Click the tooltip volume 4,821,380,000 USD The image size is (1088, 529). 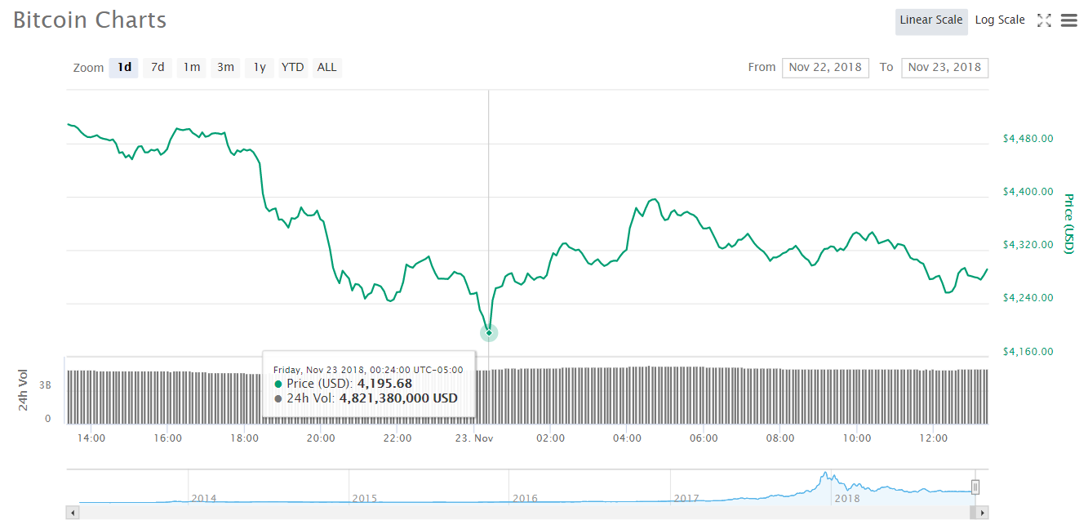point(398,398)
